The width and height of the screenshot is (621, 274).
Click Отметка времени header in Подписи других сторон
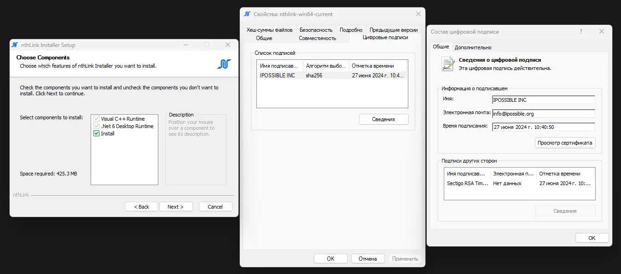point(565,174)
